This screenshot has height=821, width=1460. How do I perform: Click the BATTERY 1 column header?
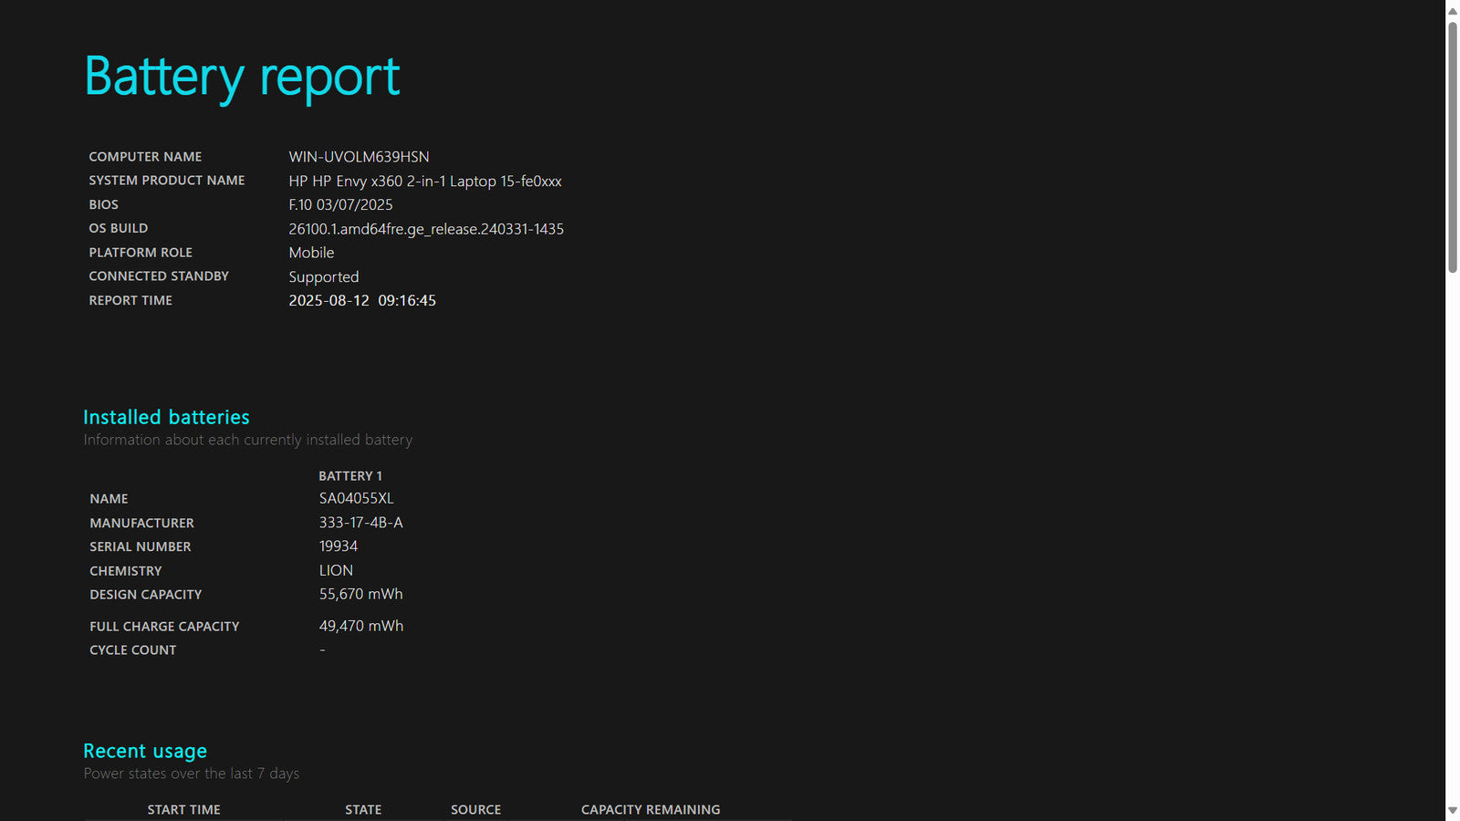(350, 476)
